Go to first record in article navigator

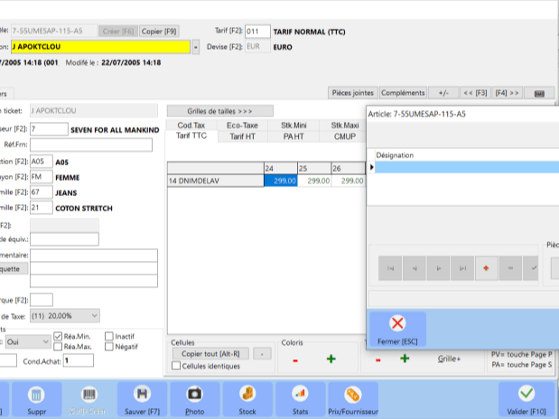(390, 268)
